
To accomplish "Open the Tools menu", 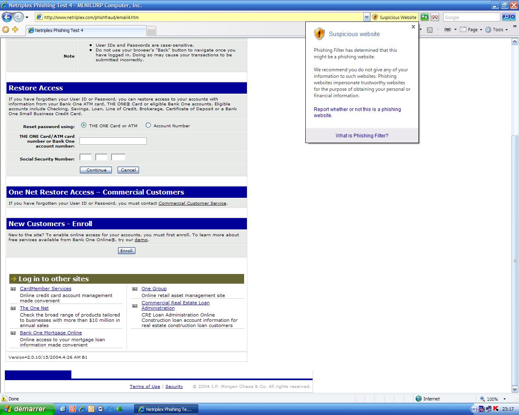I will tap(496, 30).
